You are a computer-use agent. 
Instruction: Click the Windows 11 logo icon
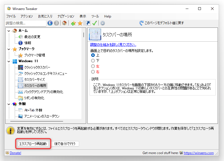click(x=15, y=61)
